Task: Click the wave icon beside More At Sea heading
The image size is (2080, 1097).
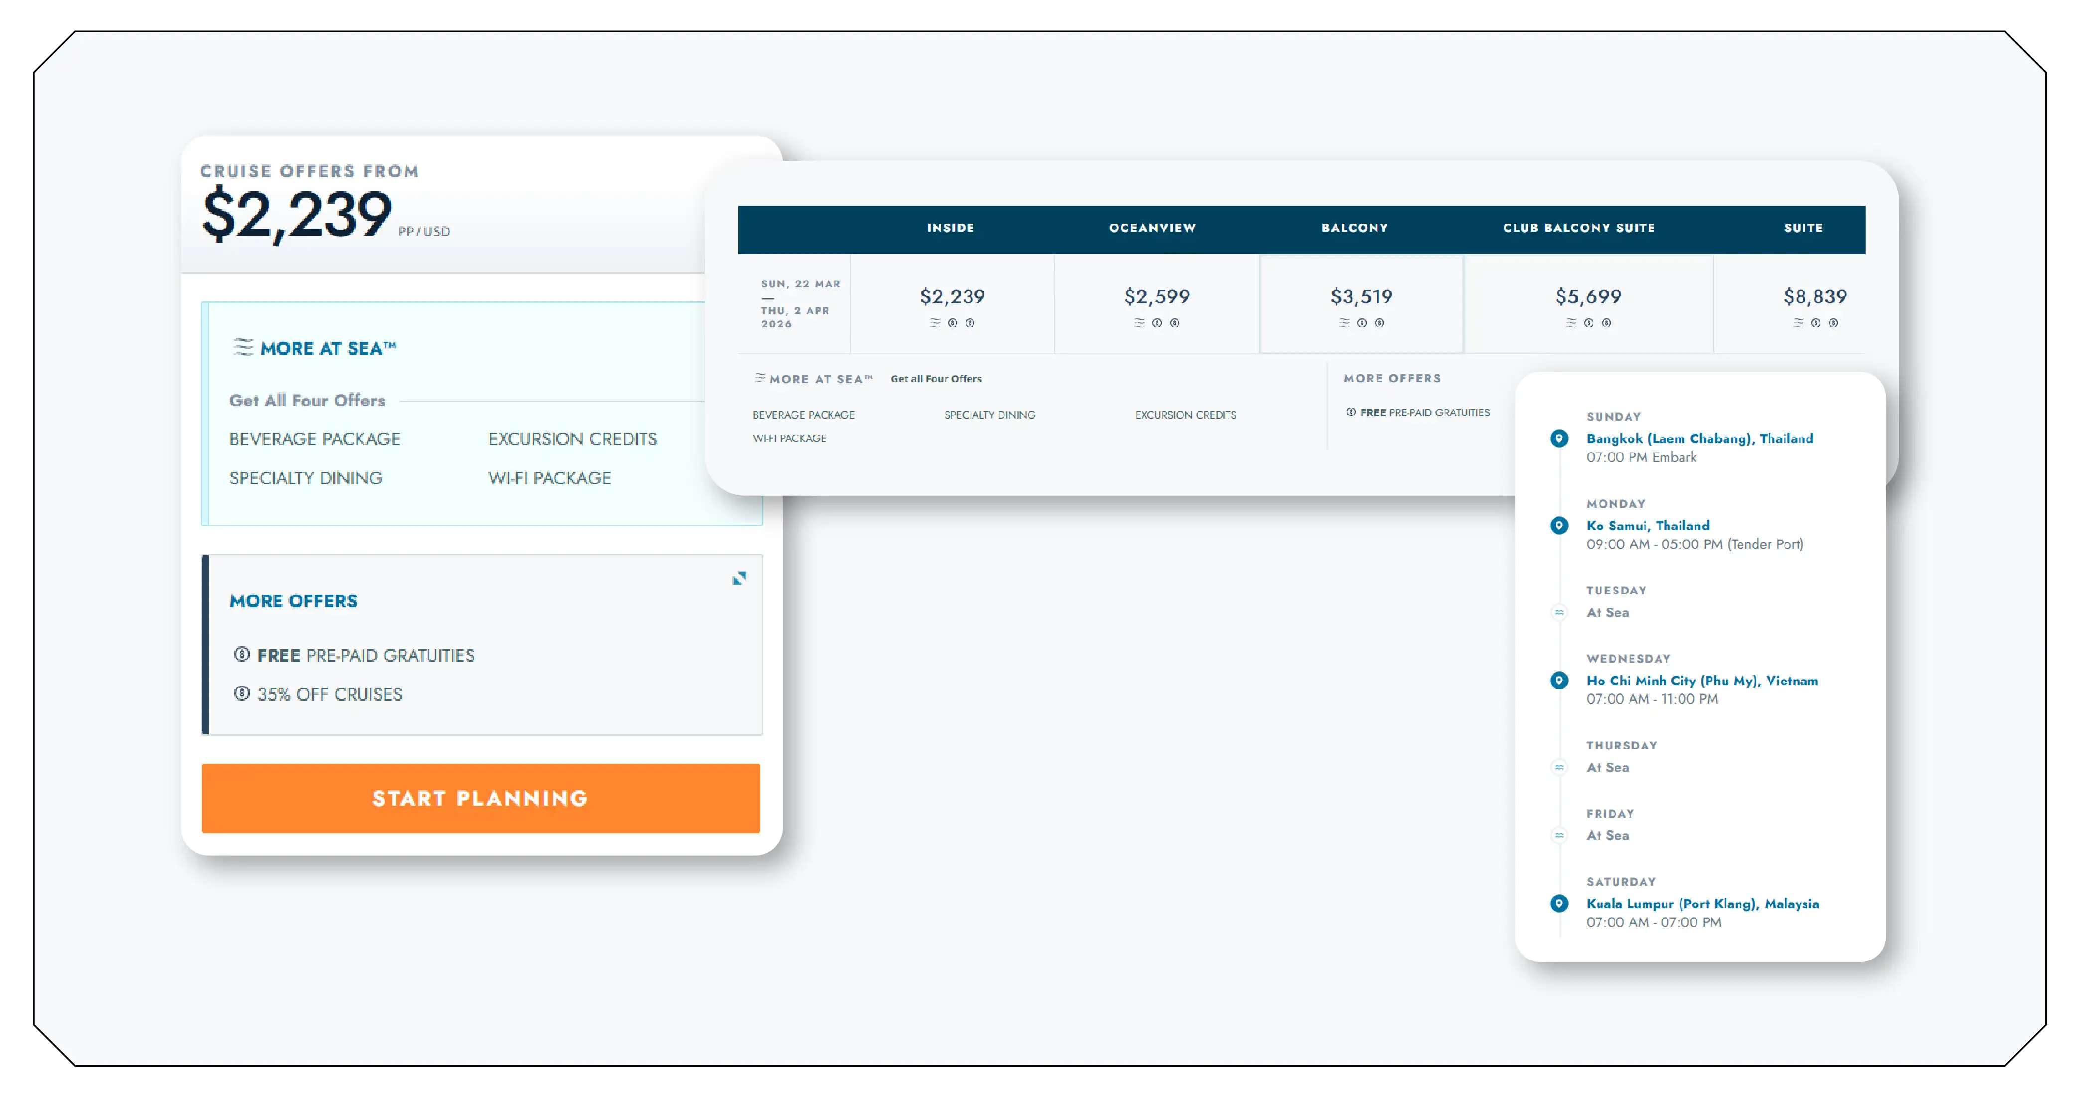Action: tap(243, 347)
